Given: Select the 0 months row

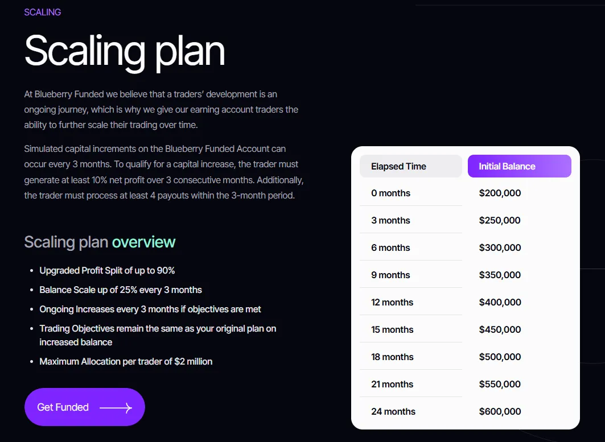Looking at the screenshot, I should point(390,193).
